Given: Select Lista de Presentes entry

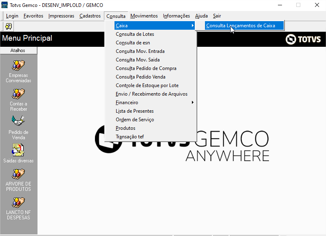Looking at the screenshot, I should click(x=155, y=111).
